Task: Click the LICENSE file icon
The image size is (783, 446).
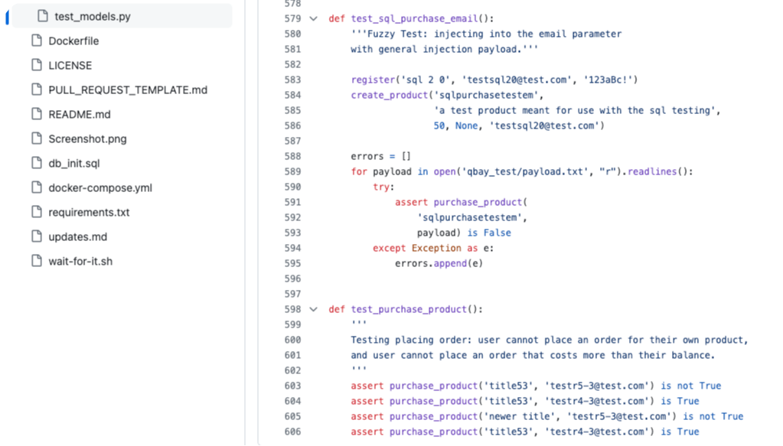Action: 35,65
